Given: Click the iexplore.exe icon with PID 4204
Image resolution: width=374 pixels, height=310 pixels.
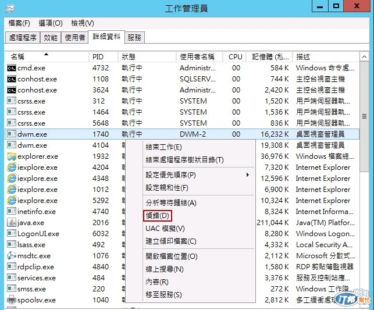Looking at the screenshot, I should (x=12, y=168).
